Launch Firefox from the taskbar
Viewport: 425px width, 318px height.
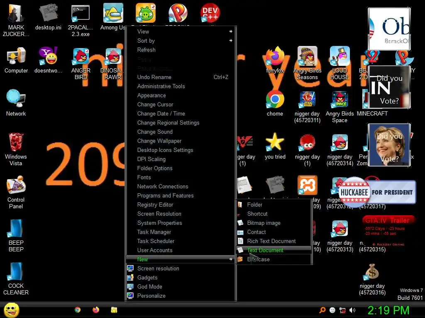(96, 310)
